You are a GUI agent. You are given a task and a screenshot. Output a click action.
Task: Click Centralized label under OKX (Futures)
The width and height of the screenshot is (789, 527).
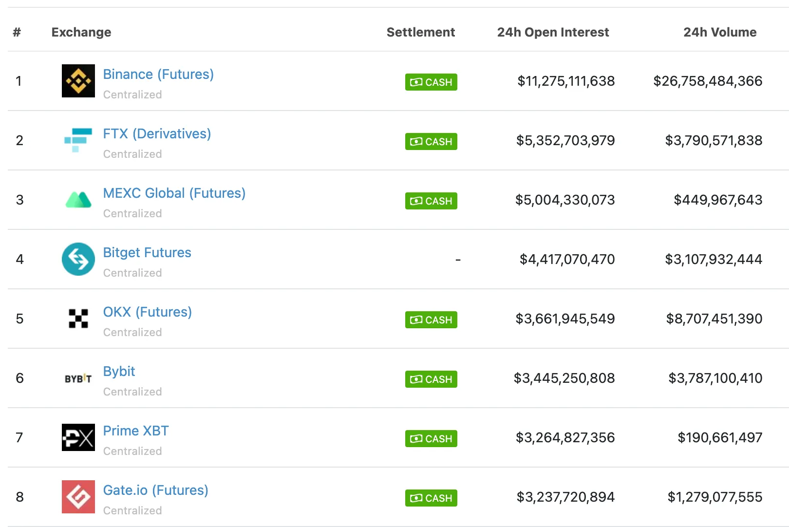point(132,332)
